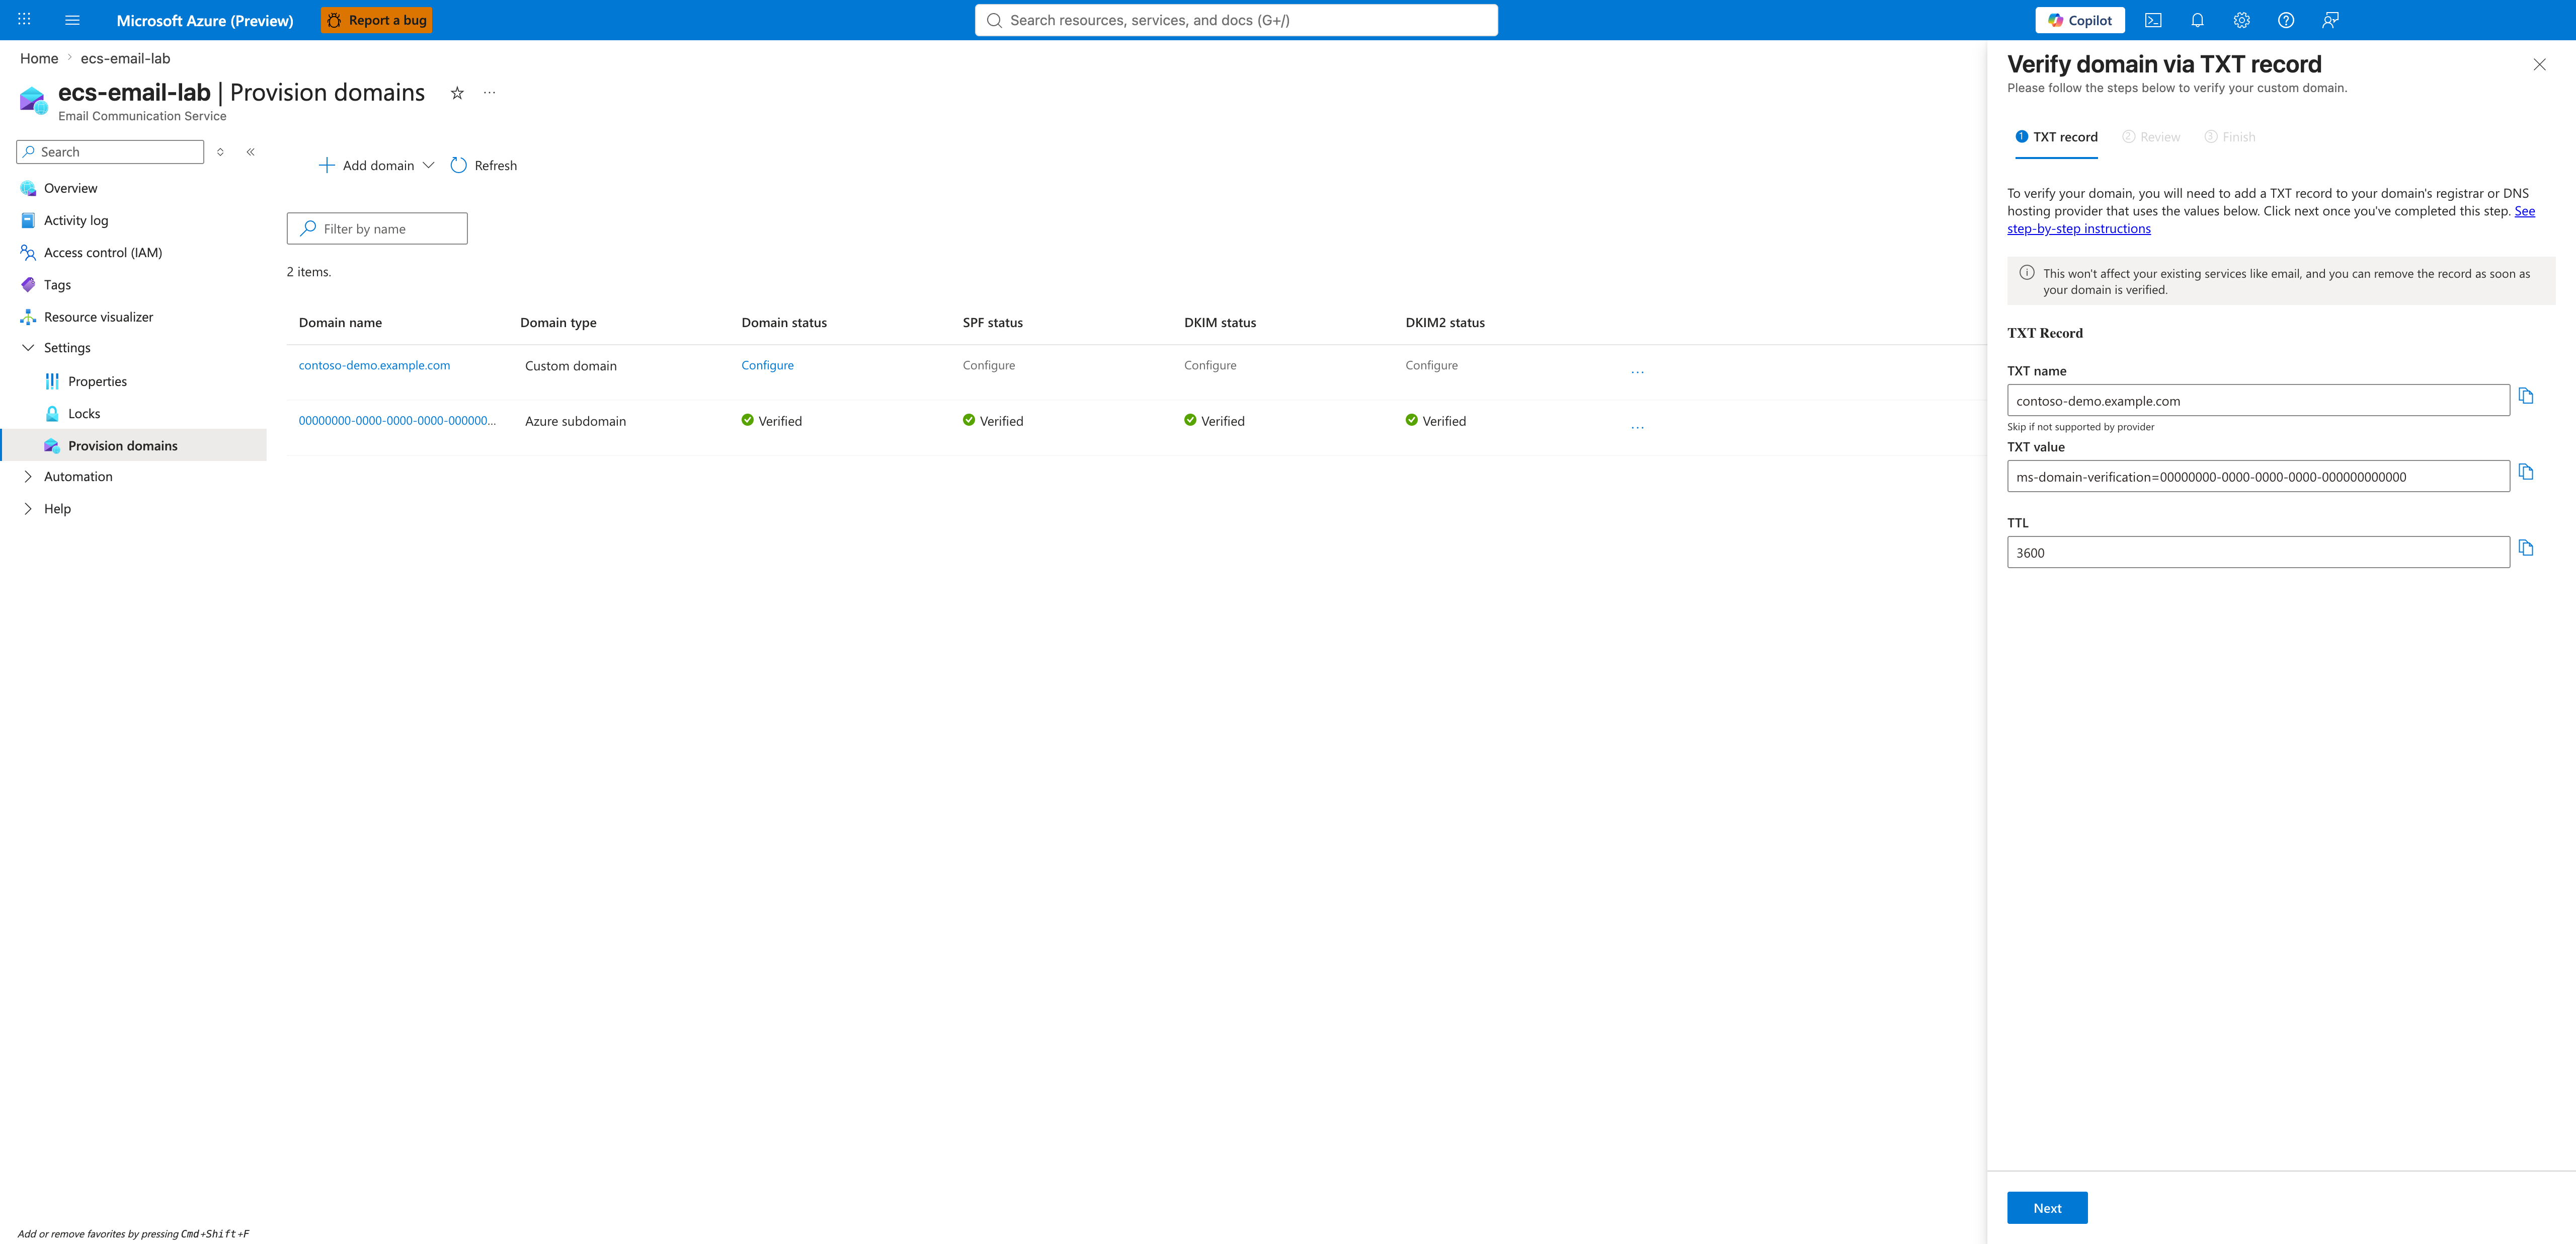Open portal settings gear
2576x1244 pixels.
[2241, 20]
